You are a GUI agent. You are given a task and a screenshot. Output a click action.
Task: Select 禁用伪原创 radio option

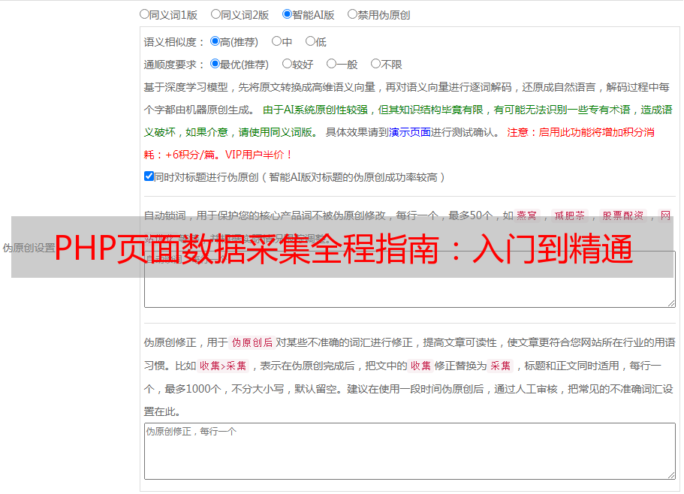[x=352, y=14]
